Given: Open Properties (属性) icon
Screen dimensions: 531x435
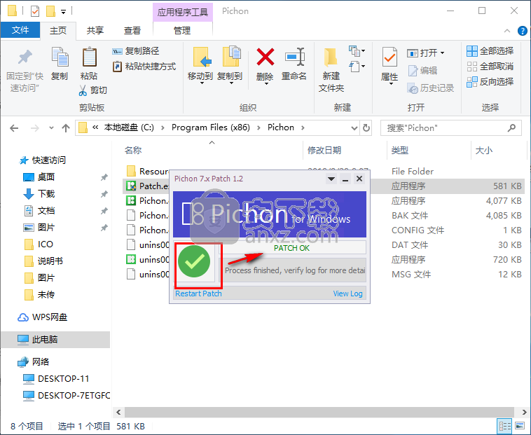Looking at the screenshot, I should [389, 57].
